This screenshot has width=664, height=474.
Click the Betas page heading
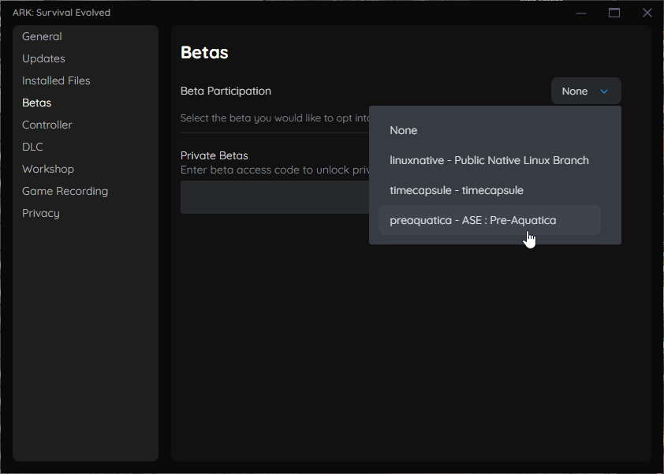(204, 53)
